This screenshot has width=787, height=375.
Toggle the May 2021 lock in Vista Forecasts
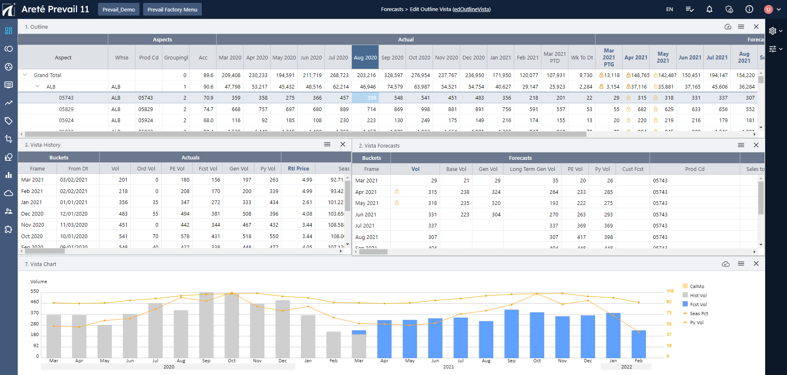(x=397, y=203)
